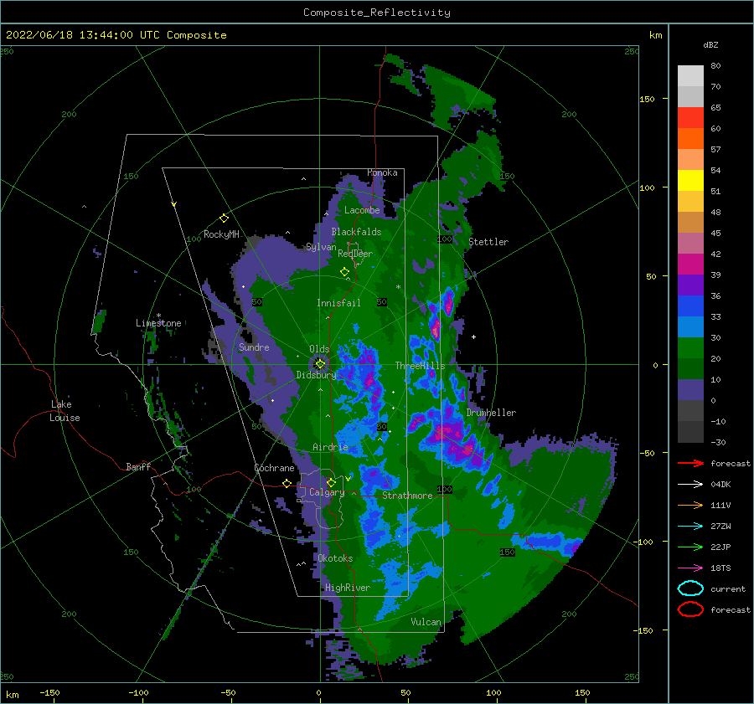
Task: Click the 18TS legend text
Action: click(720, 568)
